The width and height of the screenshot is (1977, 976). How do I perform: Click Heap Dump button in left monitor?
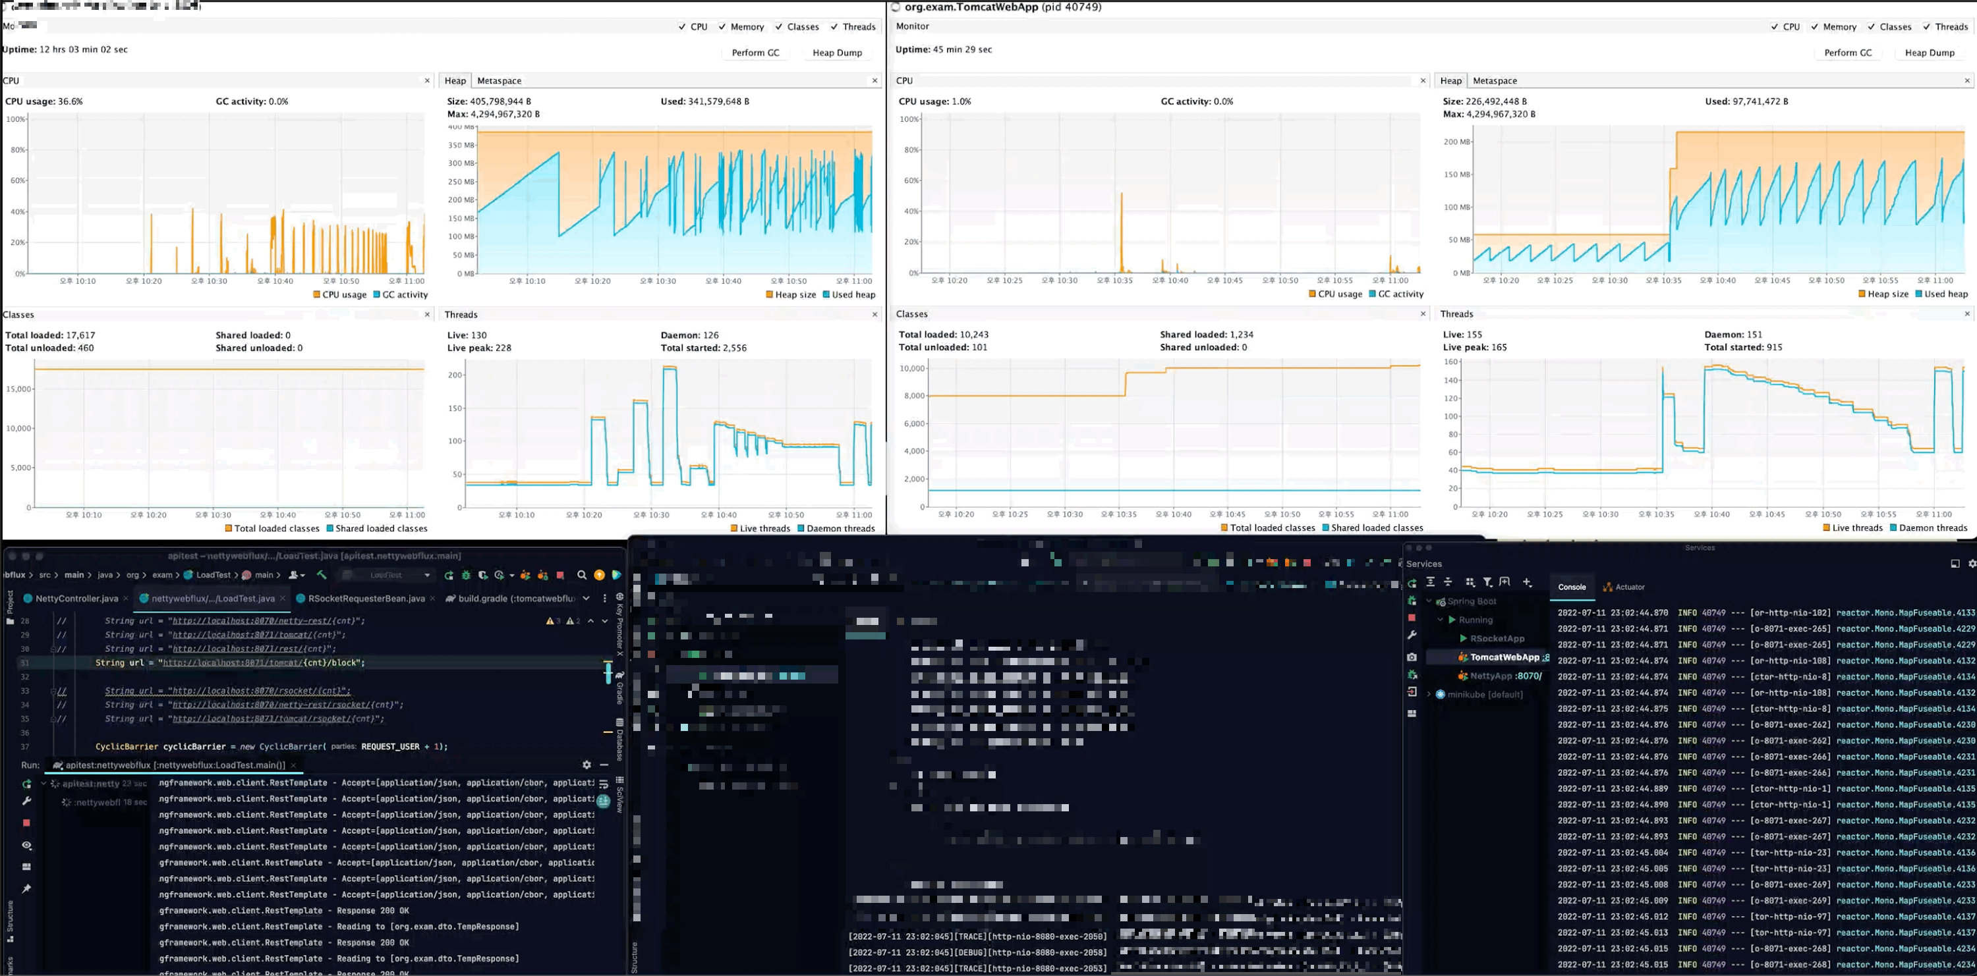836,53
